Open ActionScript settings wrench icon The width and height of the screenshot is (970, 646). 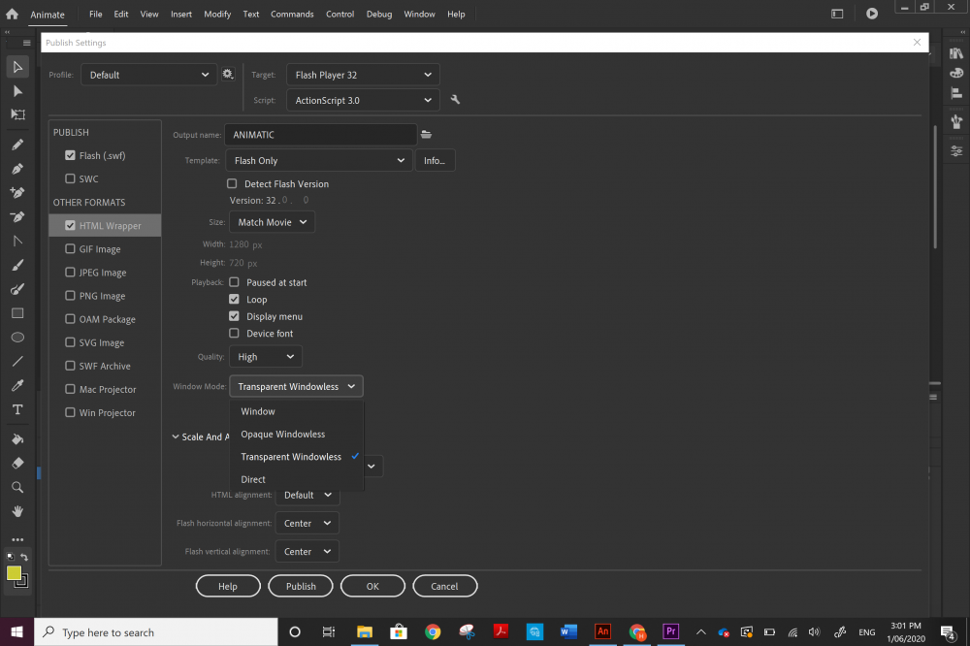click(x=455, y=100)
